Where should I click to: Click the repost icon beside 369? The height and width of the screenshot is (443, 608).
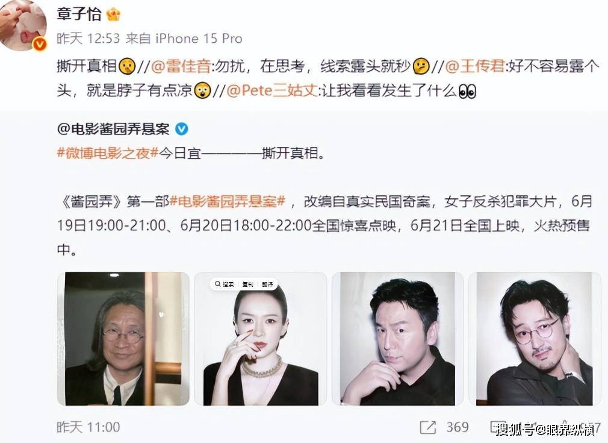428,427
